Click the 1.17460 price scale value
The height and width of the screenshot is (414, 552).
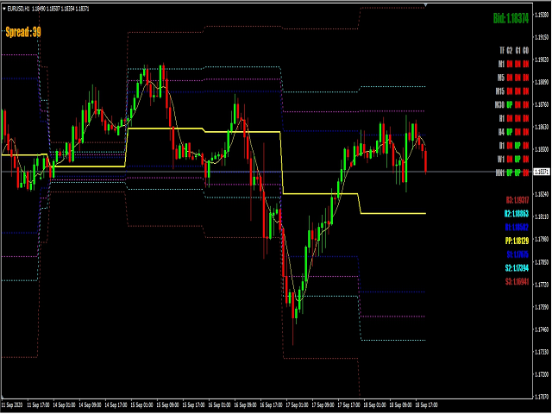(542, 329)
